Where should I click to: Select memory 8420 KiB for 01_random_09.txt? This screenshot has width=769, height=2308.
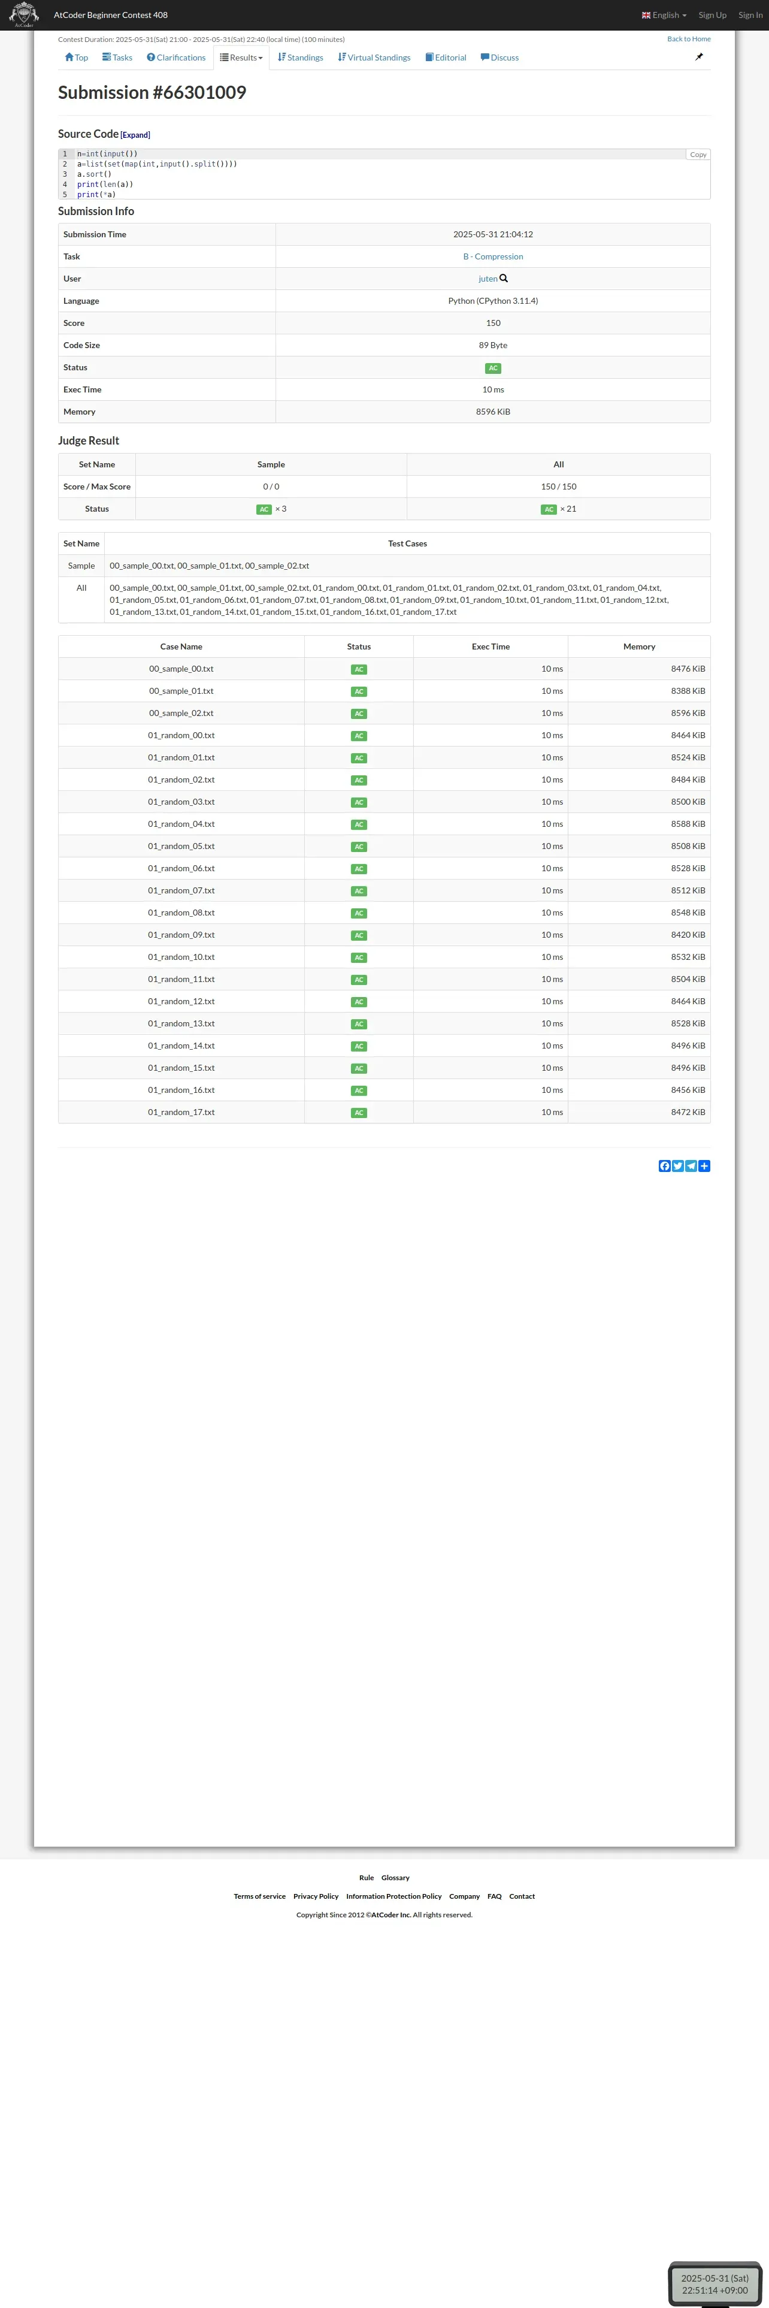(688, 935)
